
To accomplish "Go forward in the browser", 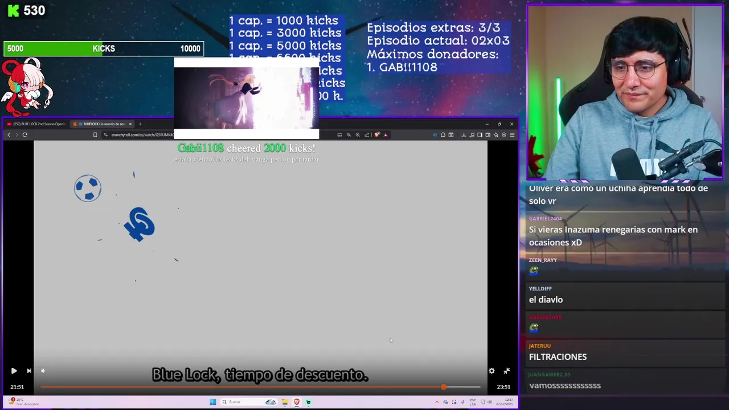I will click(x=17, y=134).
